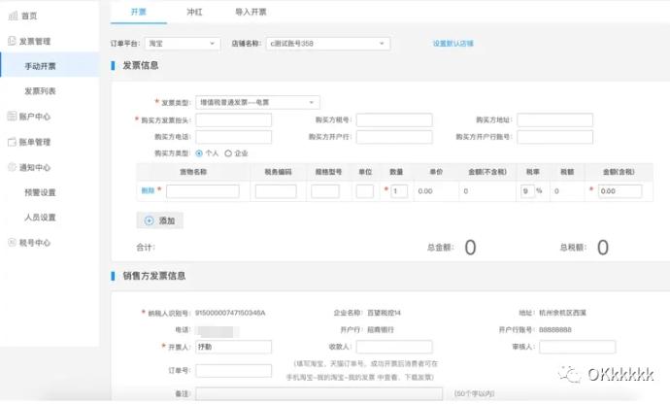Screen dimensions: 670x404
Task: Click the 账单管理 bill icon
Action: [12, 142]
